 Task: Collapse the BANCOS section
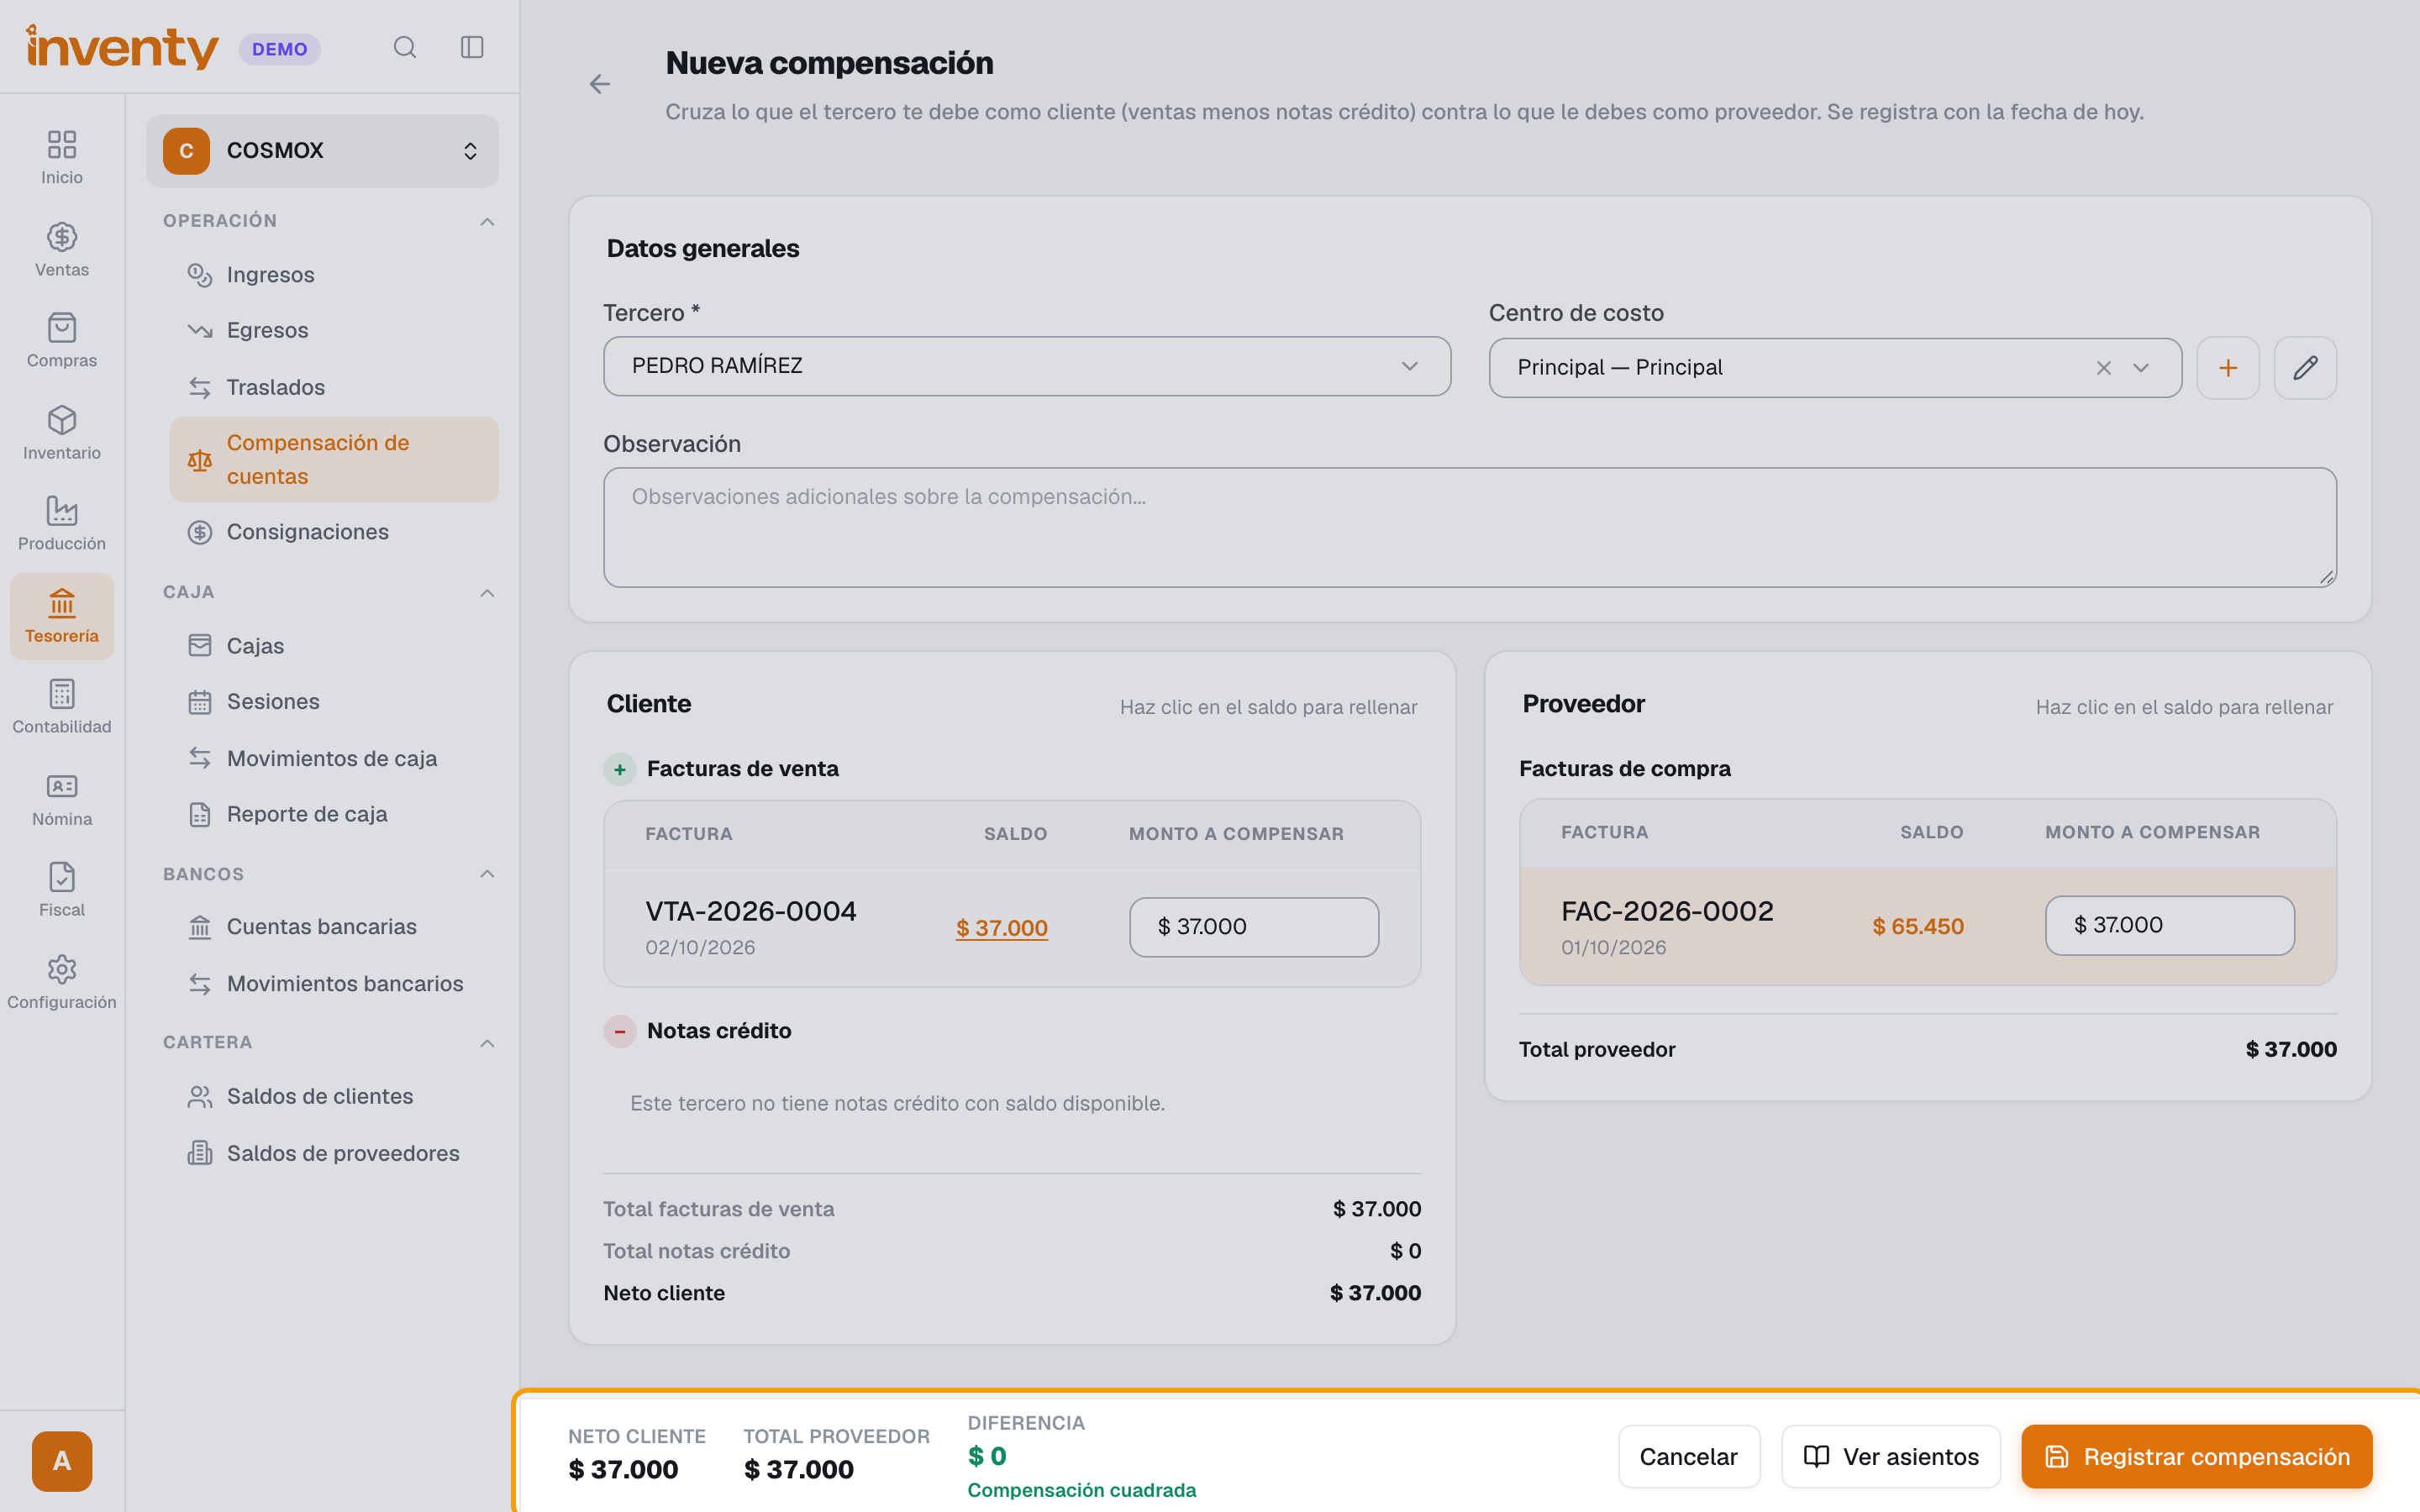point(487,873)
